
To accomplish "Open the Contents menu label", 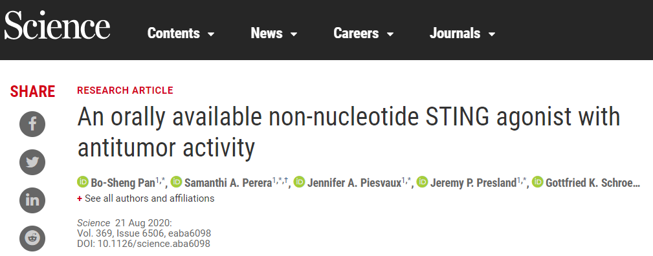I will 173,34.
